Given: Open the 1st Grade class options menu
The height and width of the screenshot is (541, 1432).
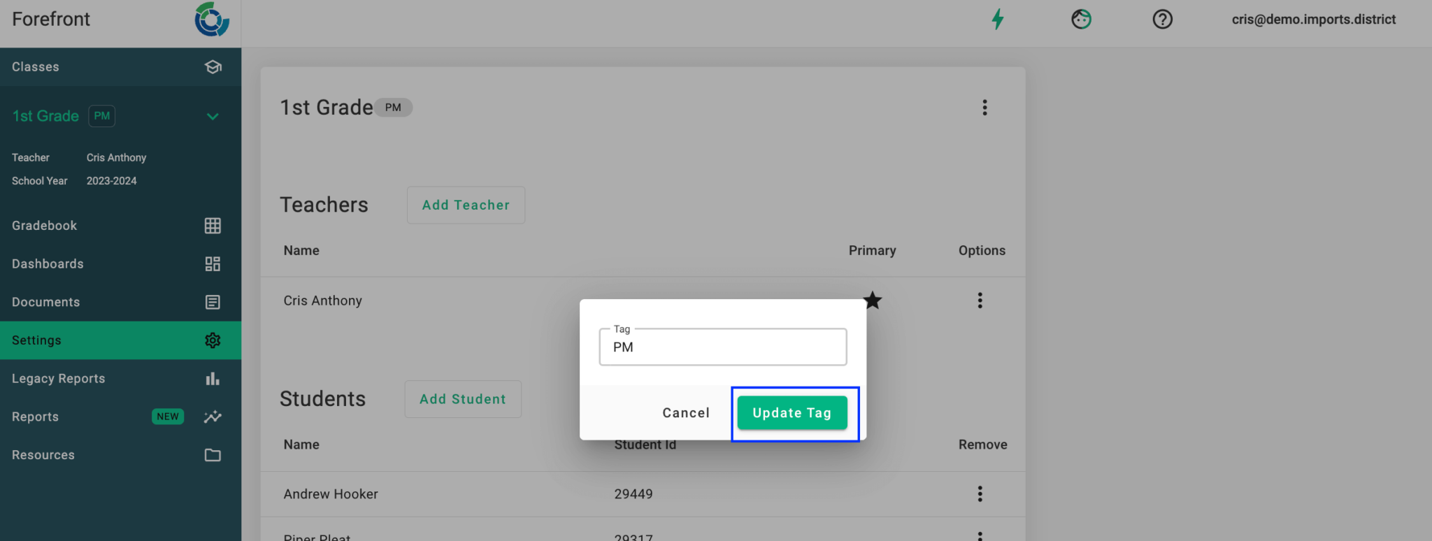Looking at the screenshot, I should [985, 108].
